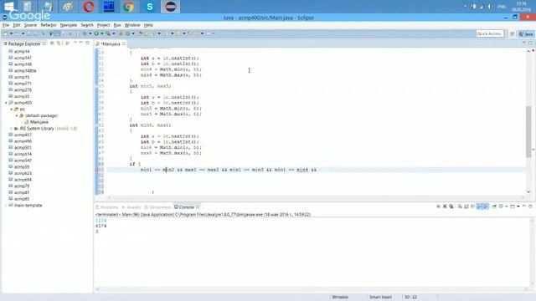Select the Java perspective button
The image size is (536, 301).
pos(526,33)
